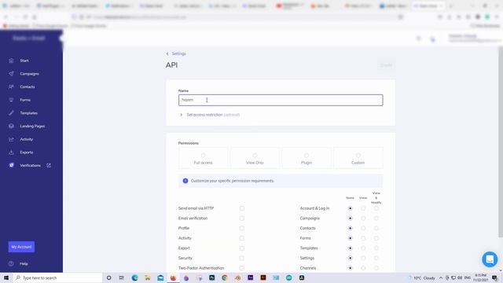Image resolution: width=503 pixels, height=283 pixels.
Task: Click into the Name input field
Action: coord(281,100)
